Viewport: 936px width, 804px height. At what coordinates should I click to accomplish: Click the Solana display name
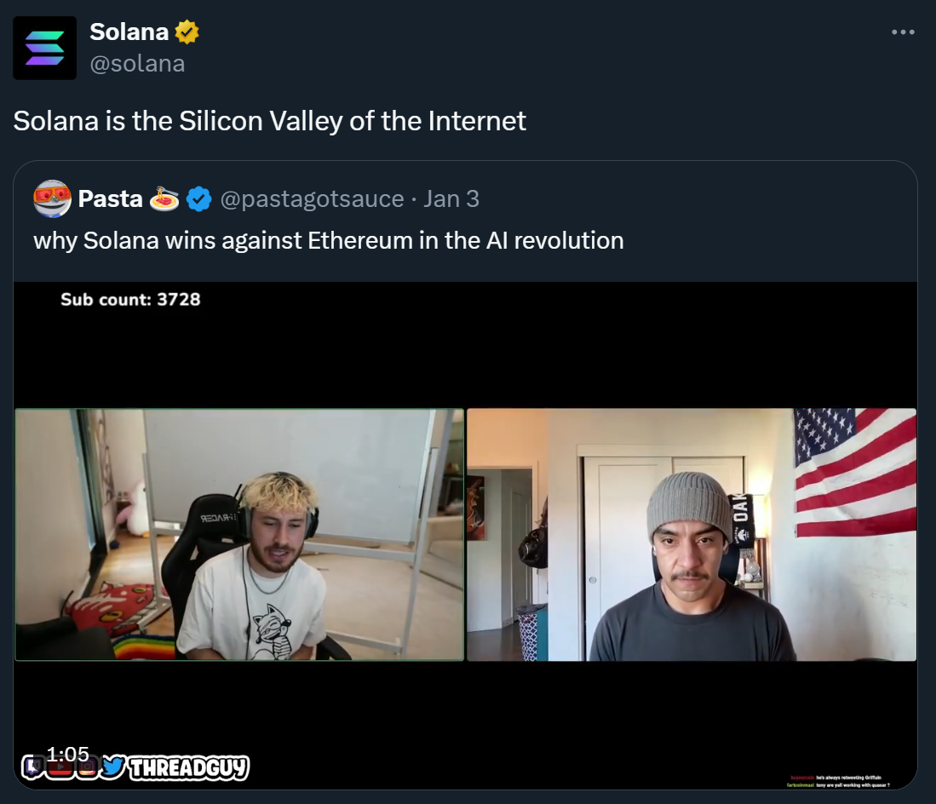(x=129, y=32)
